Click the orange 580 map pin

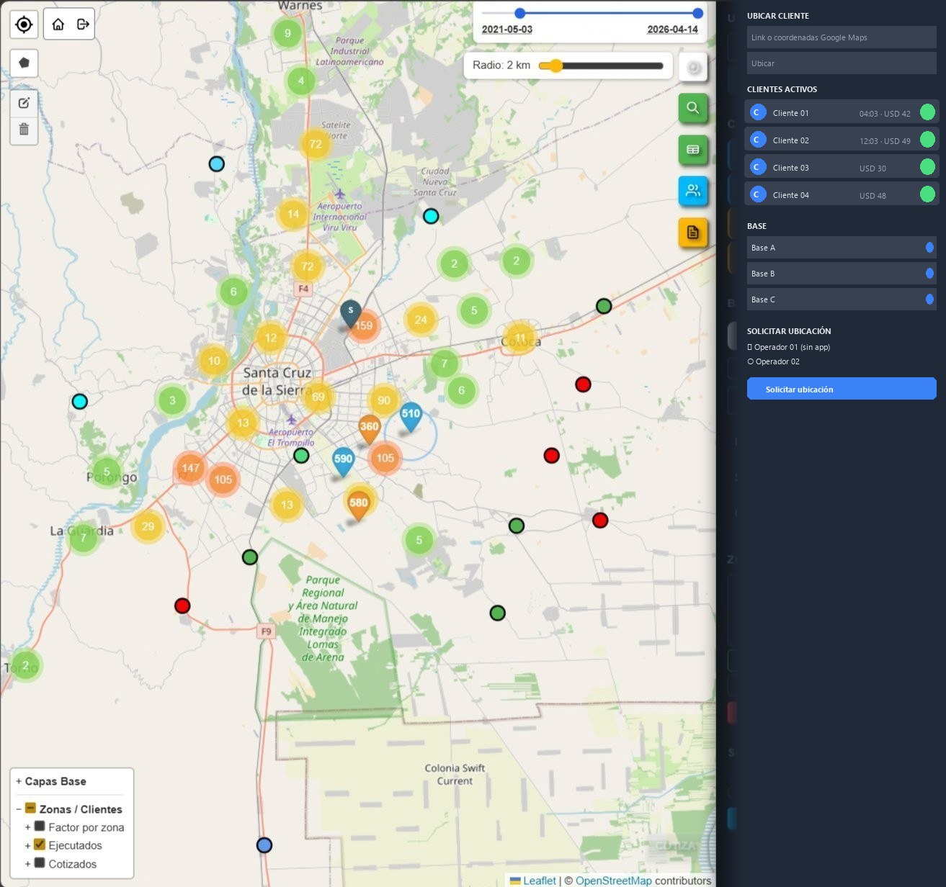coord(358,506)
